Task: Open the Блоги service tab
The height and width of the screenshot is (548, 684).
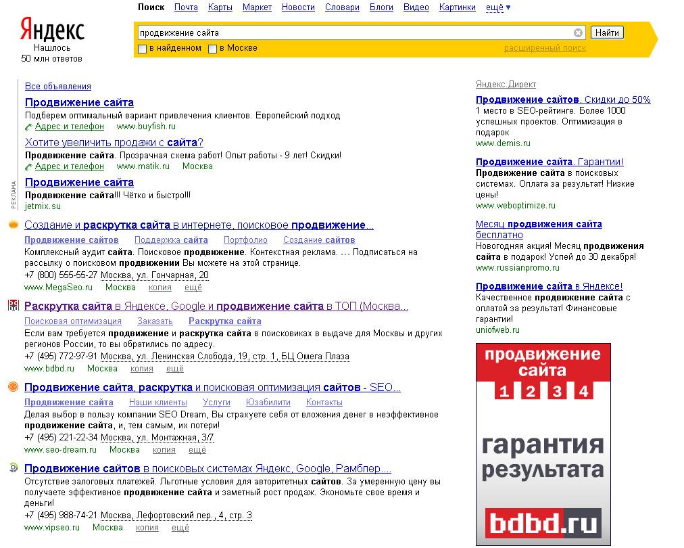Action: pos(381,7)
